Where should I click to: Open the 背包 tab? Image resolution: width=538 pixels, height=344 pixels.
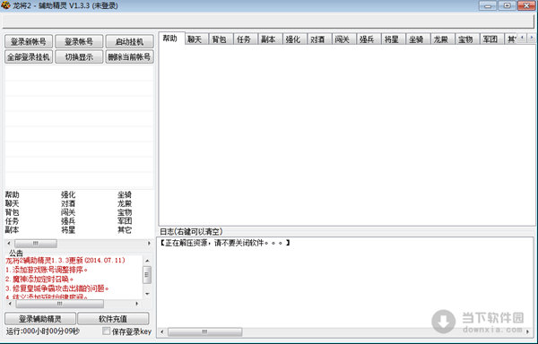(x=221, y=39)
